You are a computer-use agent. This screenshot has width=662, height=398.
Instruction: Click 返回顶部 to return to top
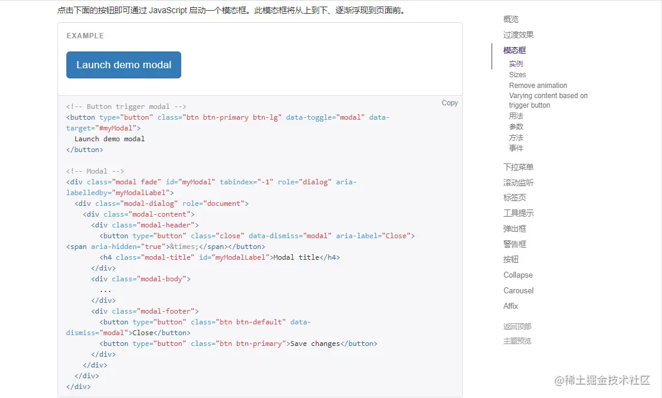517,326
